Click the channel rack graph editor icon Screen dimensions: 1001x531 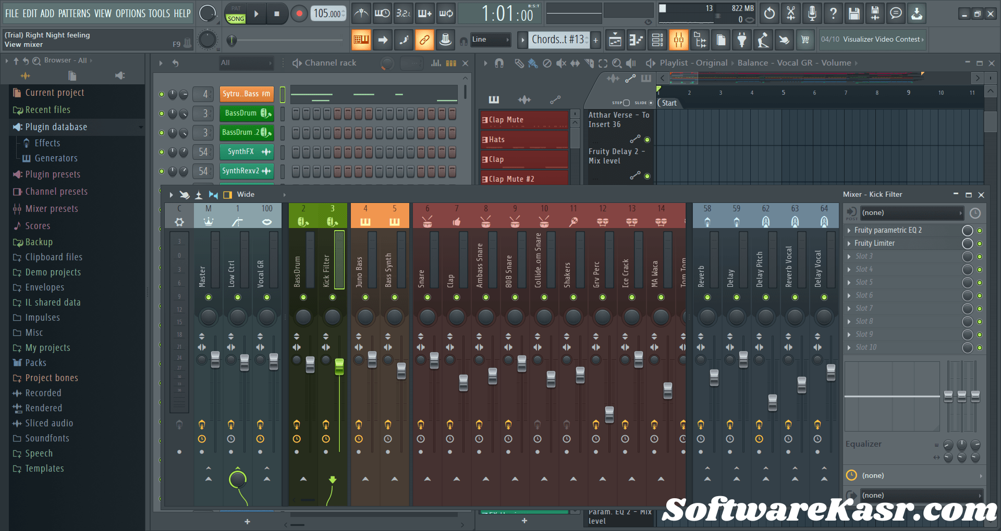click(x=436, y=63)
